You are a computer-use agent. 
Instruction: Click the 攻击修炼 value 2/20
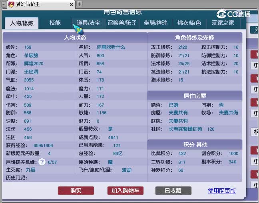pyautogui.click(x=183, y=47)
